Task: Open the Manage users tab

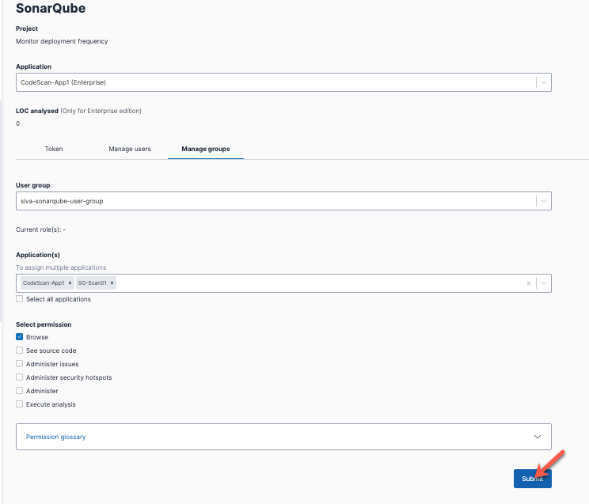Action: click(130, 149)
